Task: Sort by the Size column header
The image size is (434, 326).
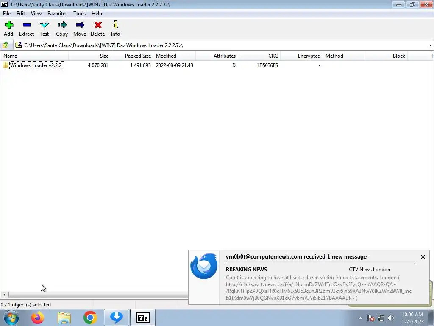Action: [90, 56]
